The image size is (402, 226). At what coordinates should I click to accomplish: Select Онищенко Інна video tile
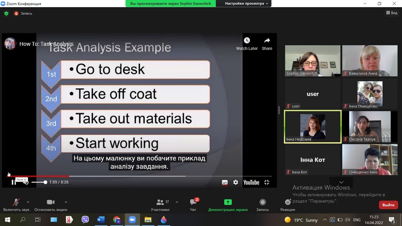(x=370, y=160)
